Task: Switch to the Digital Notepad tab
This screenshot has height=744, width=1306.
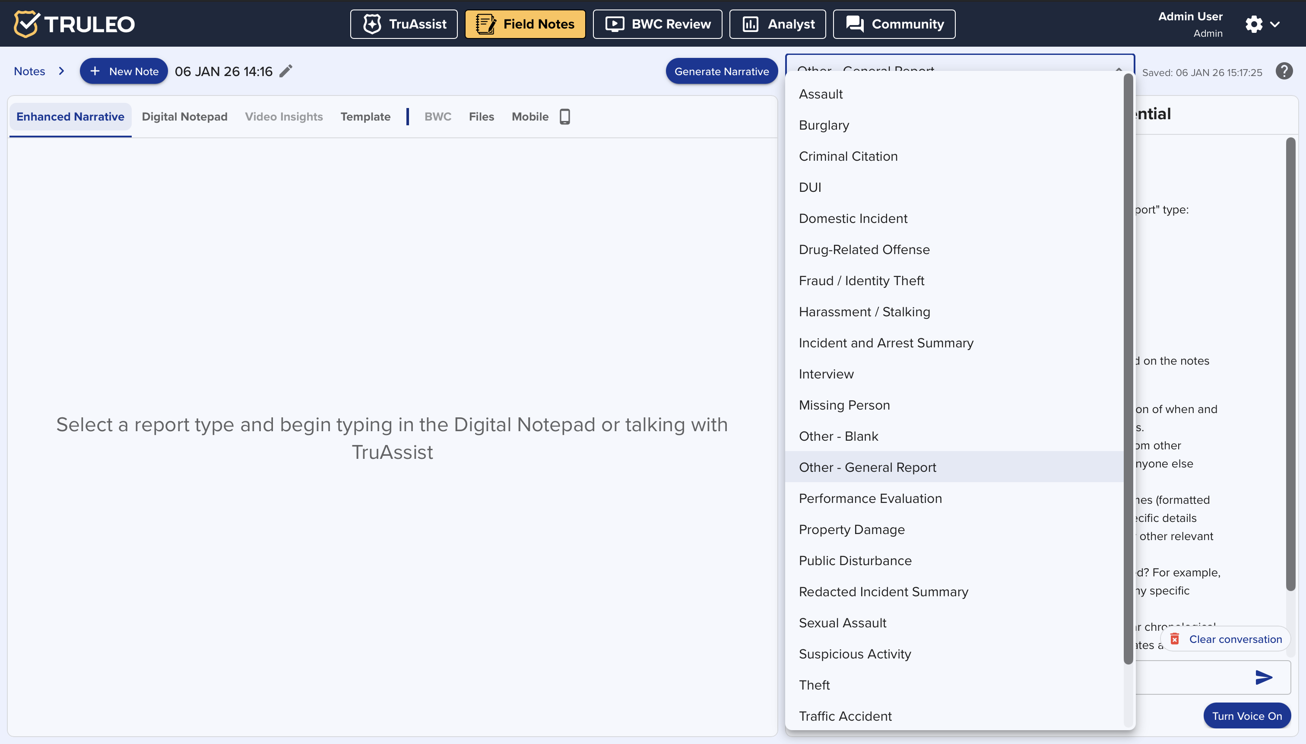Action: (184, 117)
